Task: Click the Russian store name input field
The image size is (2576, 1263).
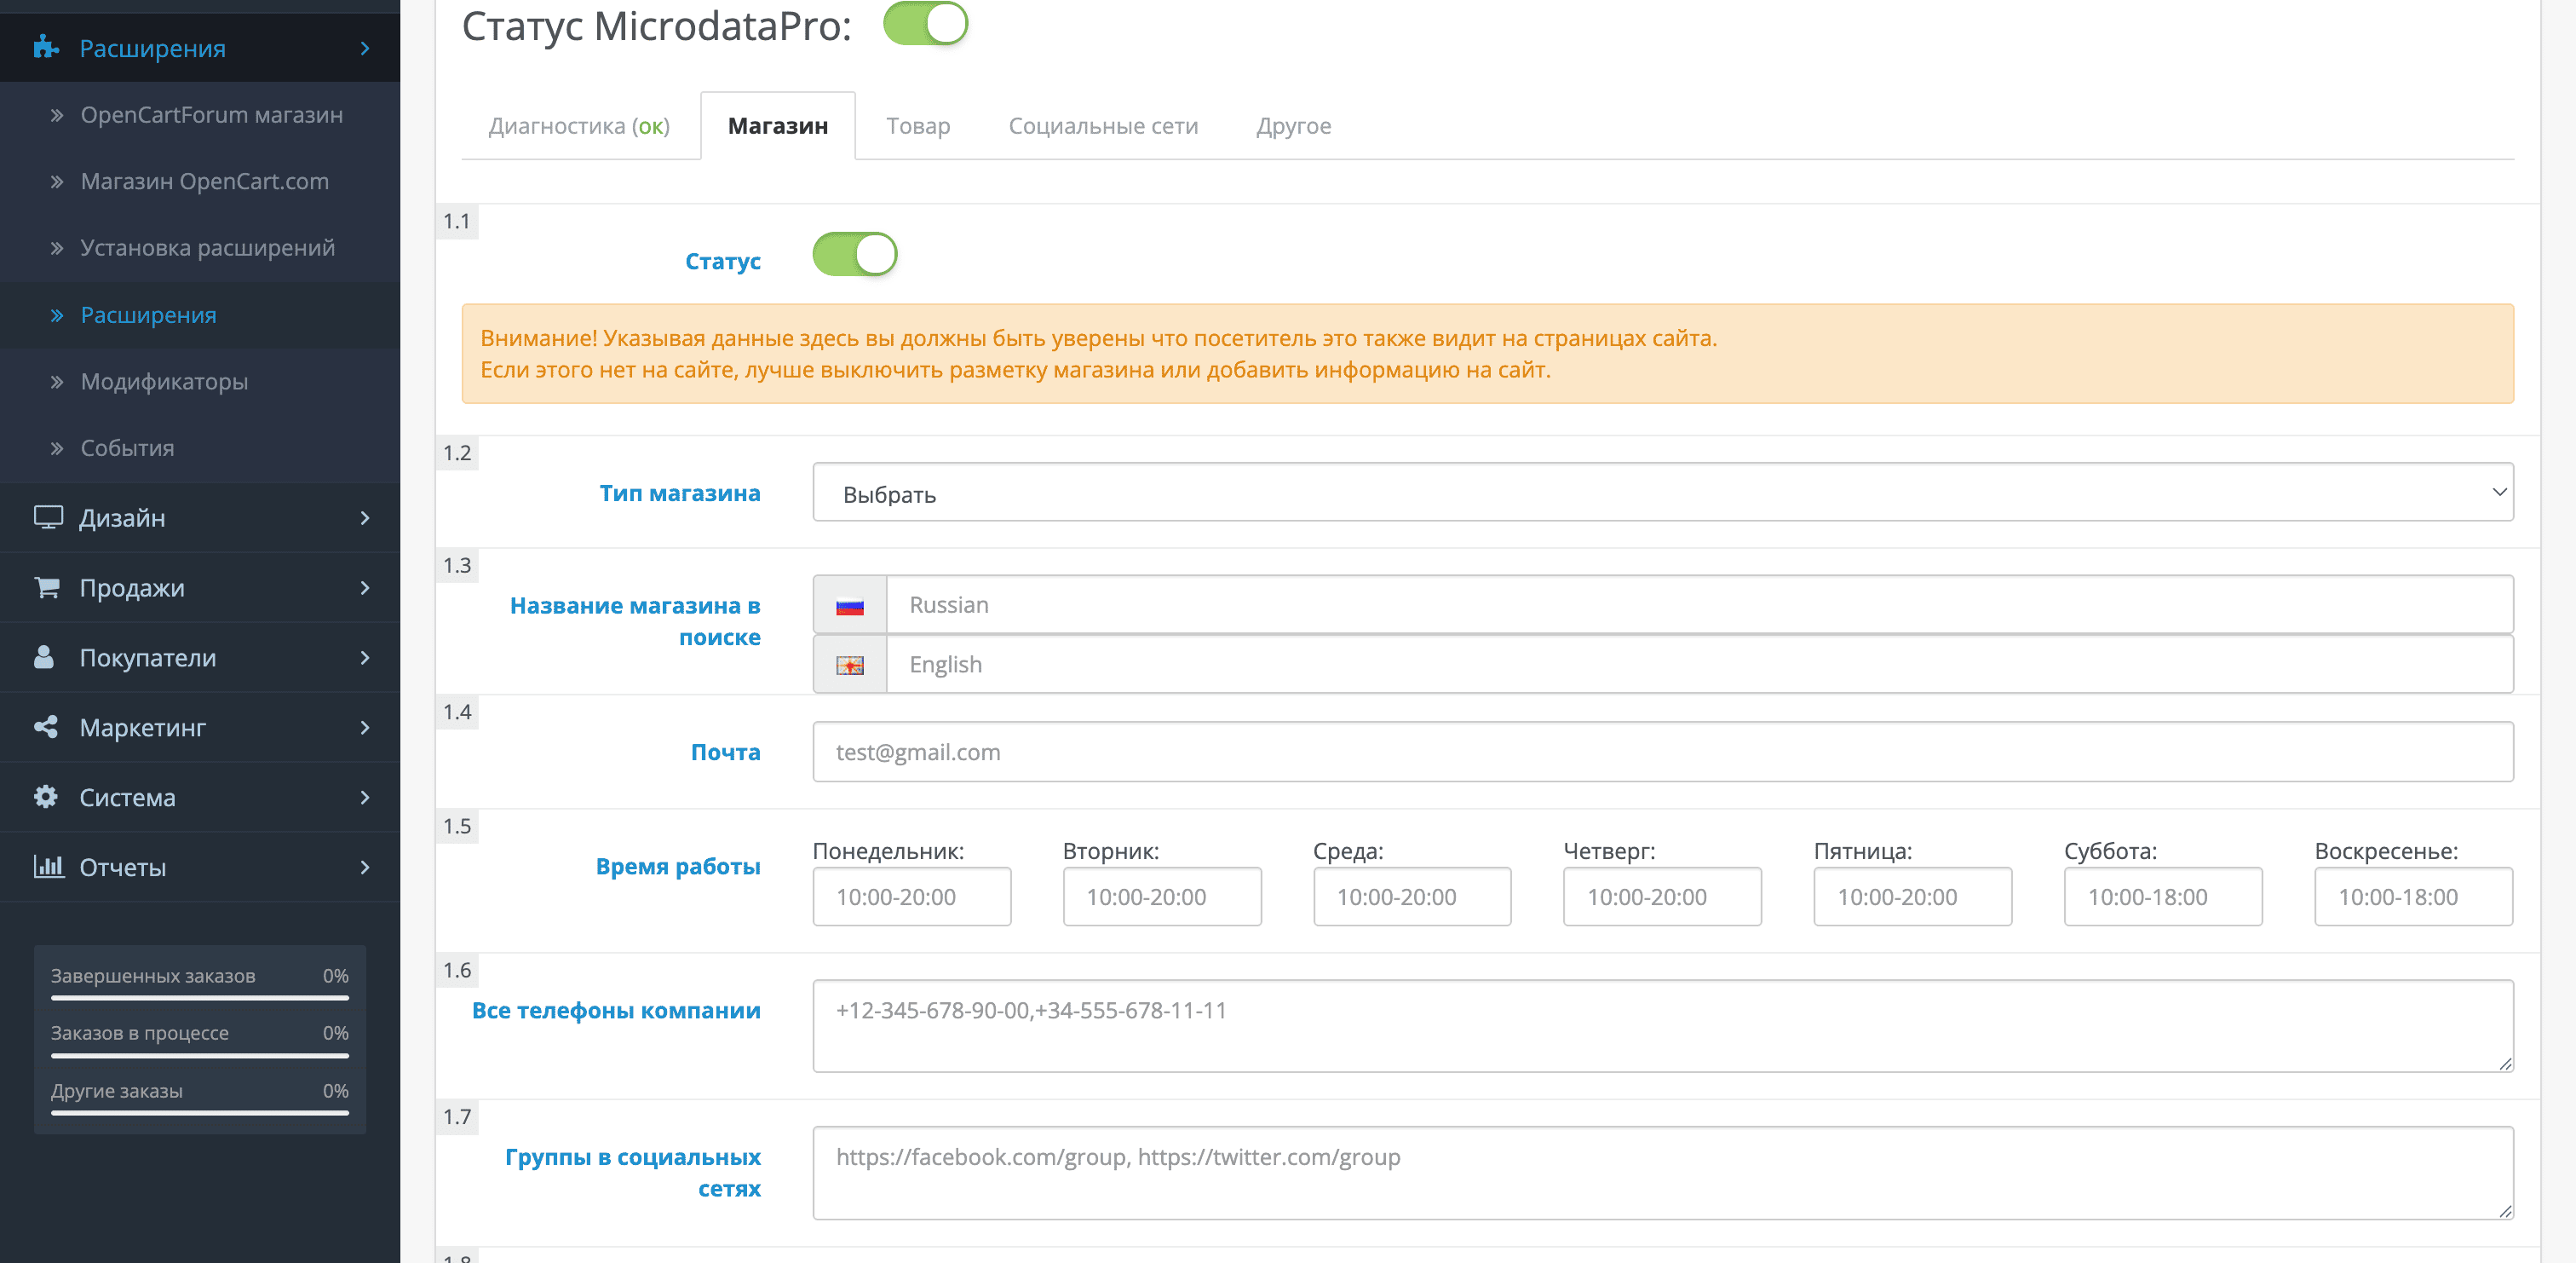Action: tap(1699, 604)
